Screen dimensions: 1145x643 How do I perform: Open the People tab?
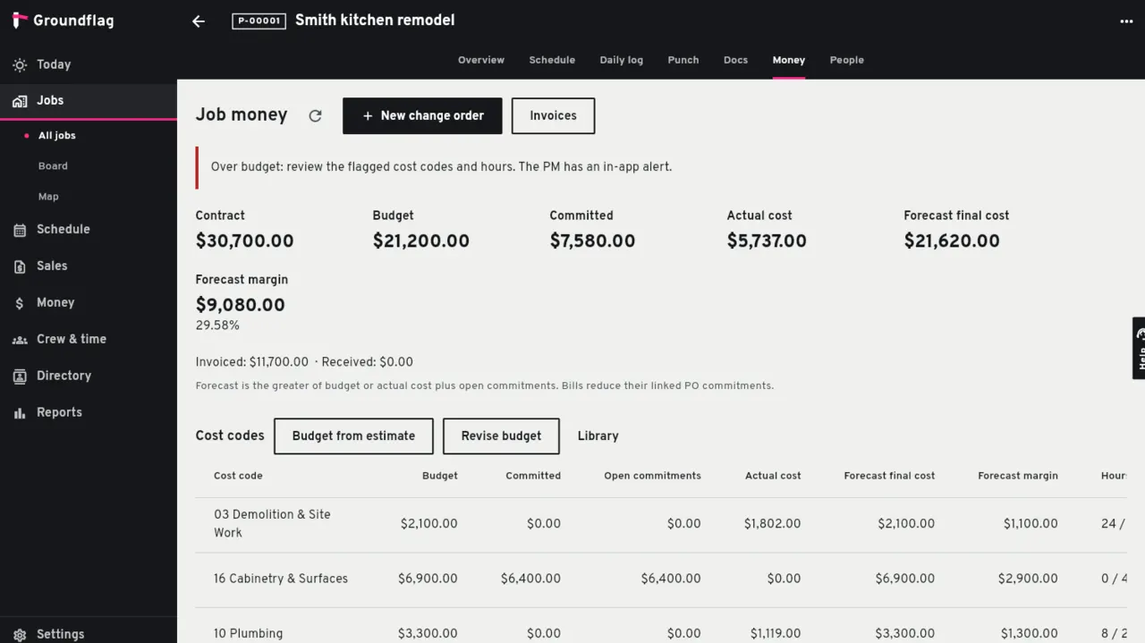coord(847,60)
